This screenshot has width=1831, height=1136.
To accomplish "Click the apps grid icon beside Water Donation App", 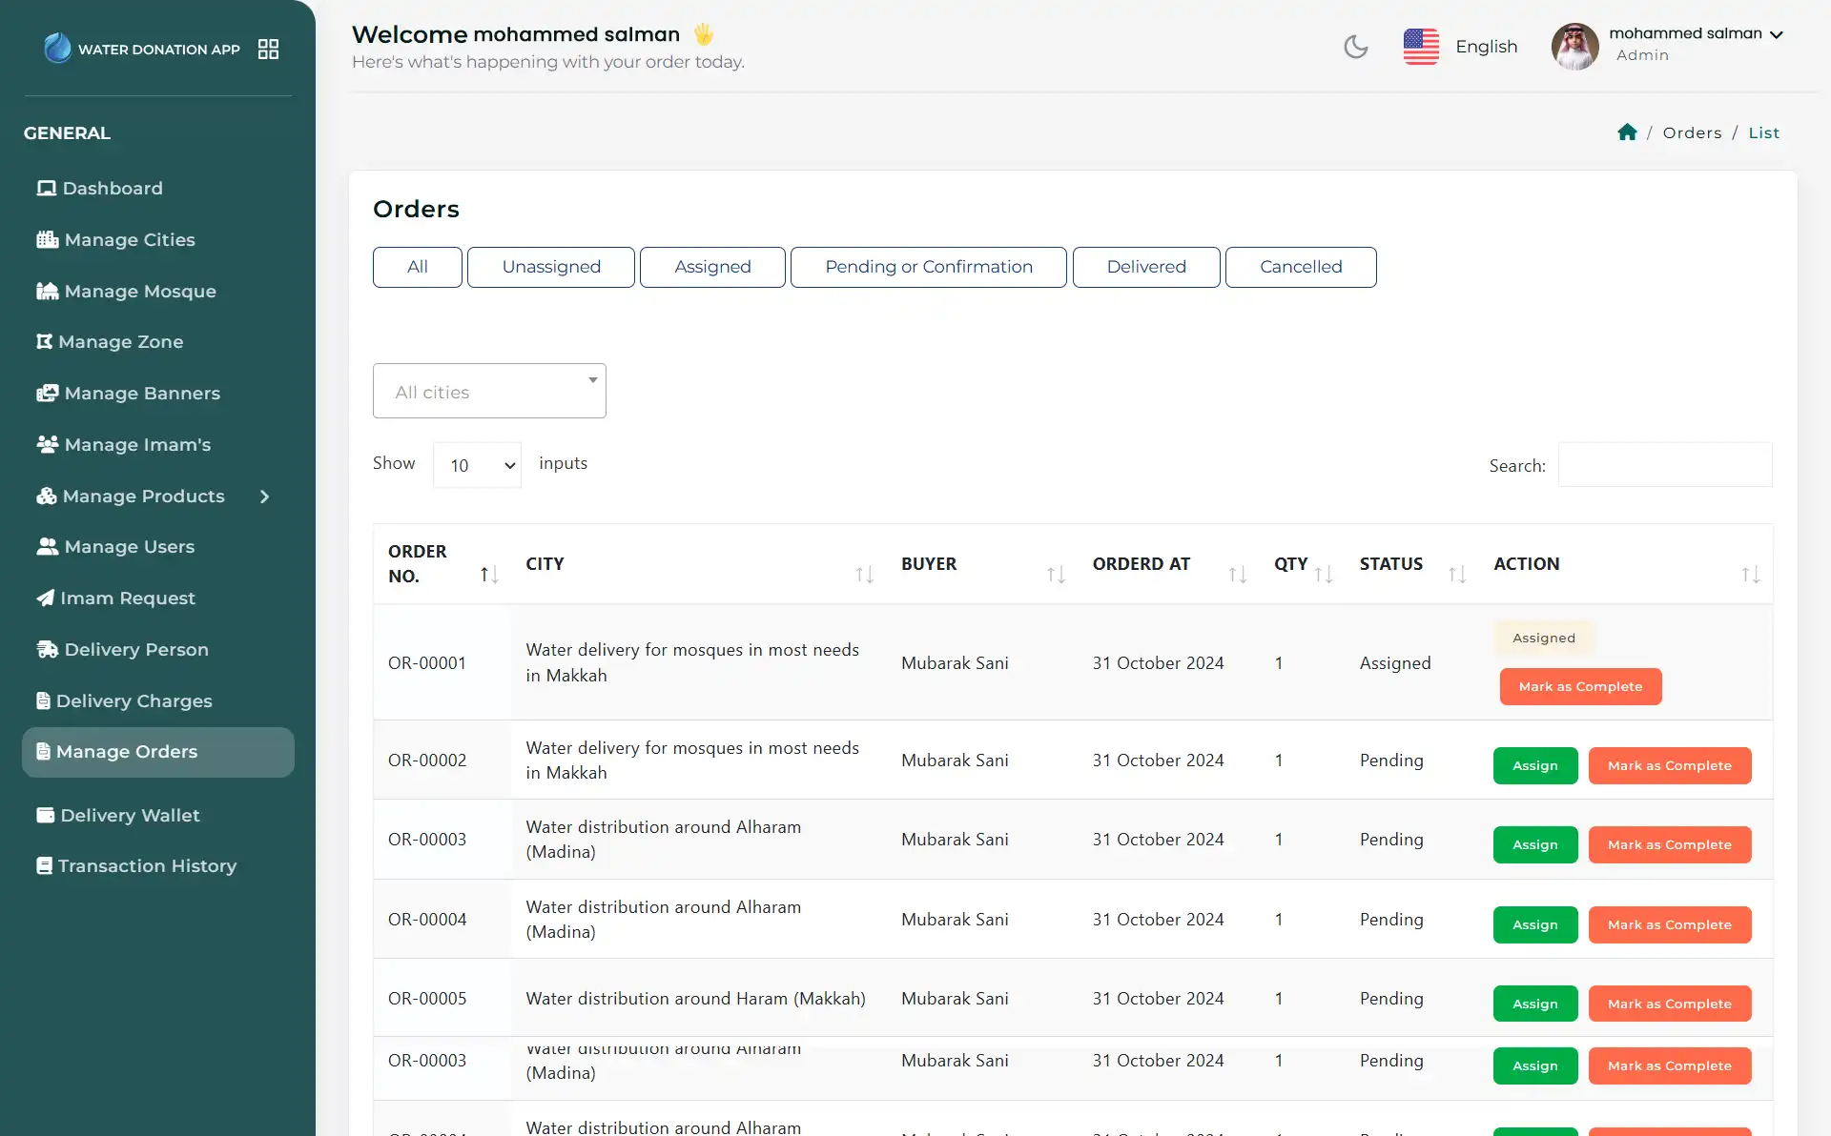I will point(268,49).
